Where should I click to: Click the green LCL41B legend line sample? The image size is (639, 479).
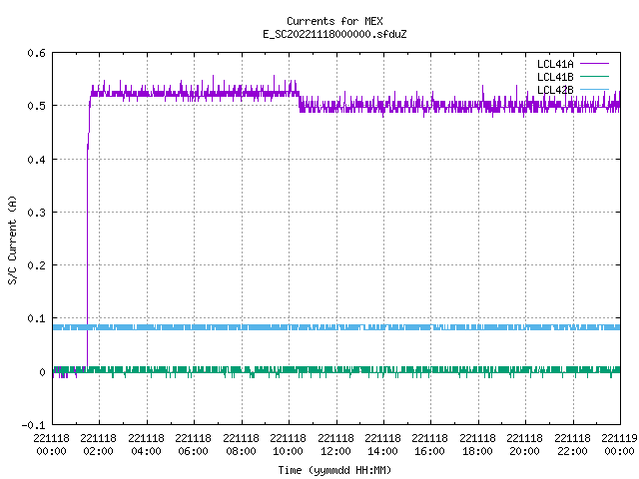594,77
